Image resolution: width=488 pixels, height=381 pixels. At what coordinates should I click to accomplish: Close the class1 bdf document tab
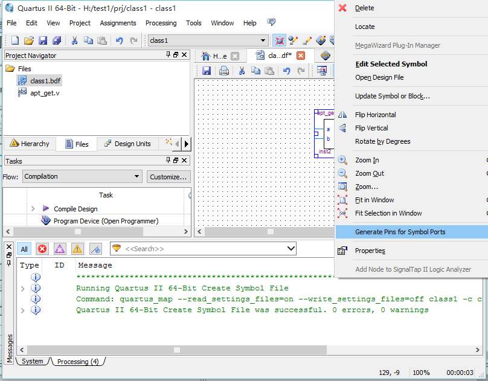coord(300,56)
